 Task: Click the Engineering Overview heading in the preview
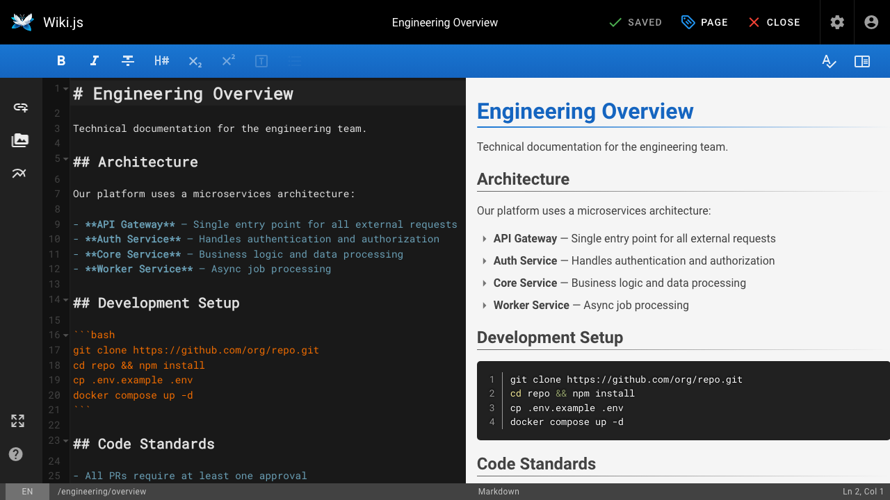tap(585, 111)
